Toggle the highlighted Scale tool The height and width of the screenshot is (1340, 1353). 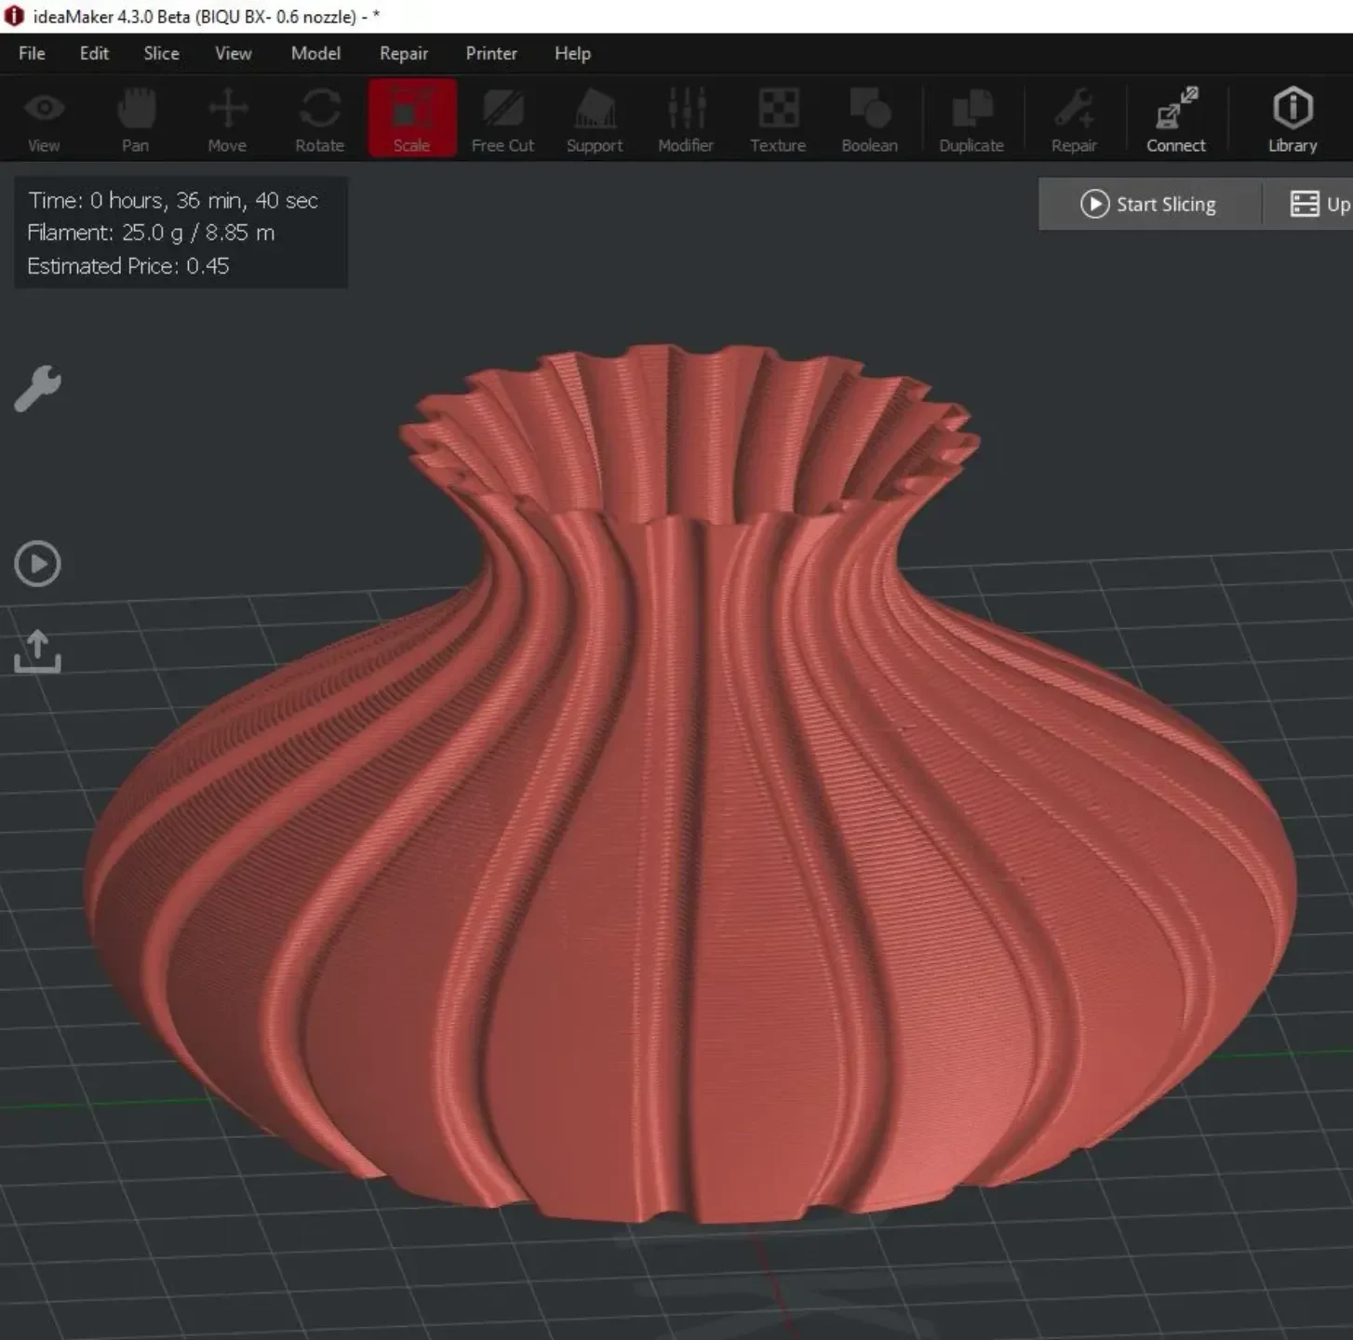point(412,118)
